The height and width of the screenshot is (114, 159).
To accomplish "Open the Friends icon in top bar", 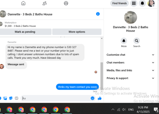I will (x=45, y=3).
